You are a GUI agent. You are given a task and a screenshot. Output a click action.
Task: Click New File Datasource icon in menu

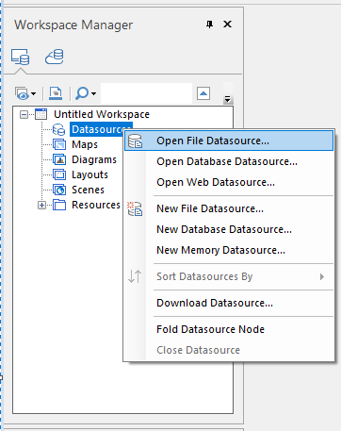135,208
